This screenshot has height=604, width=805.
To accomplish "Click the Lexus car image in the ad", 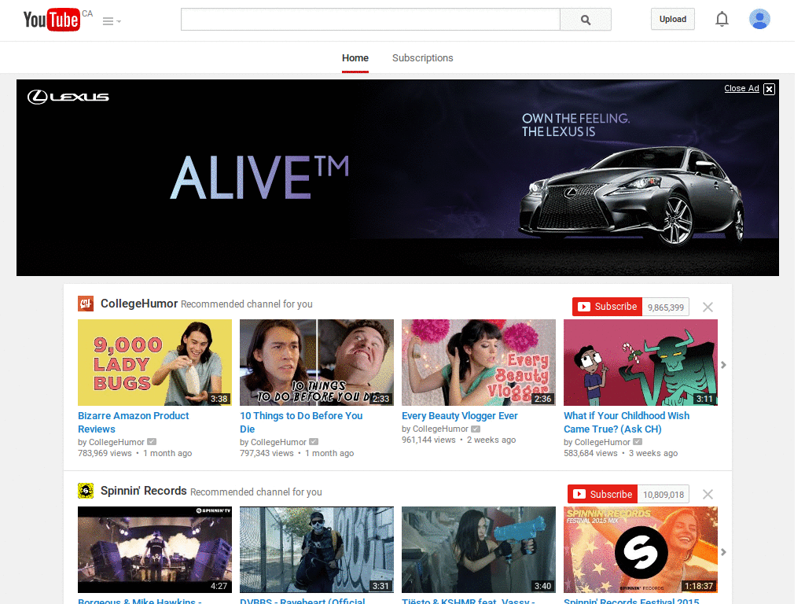I will 631,197.
